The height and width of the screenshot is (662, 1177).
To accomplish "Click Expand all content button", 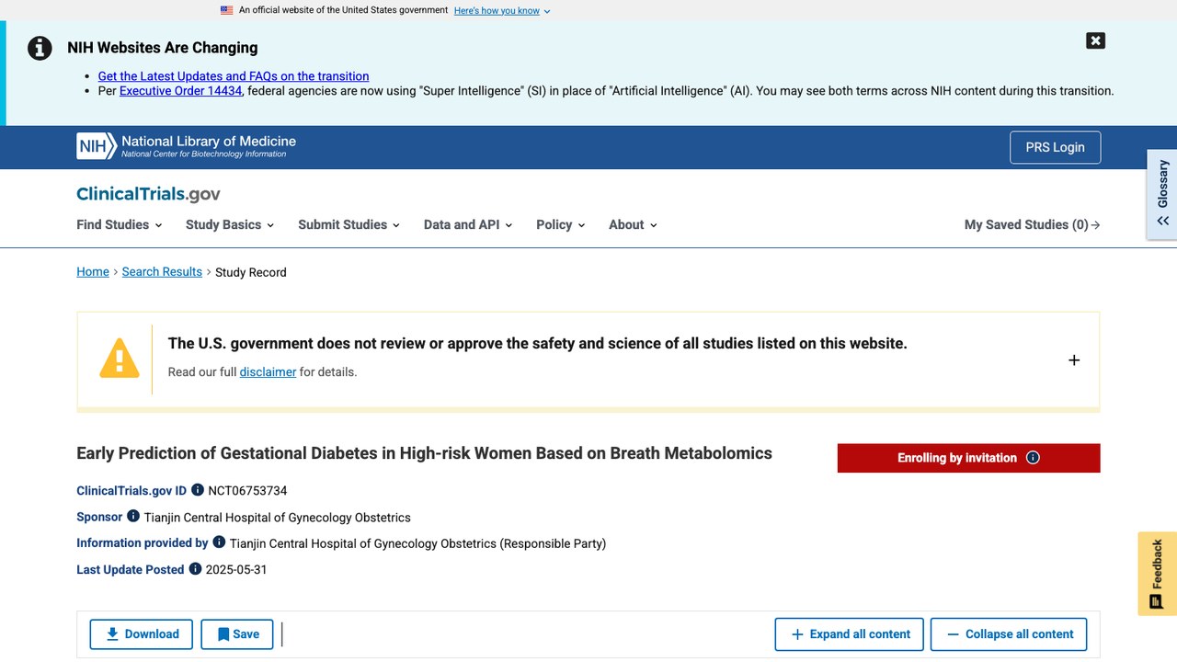I will pos(850,634).
